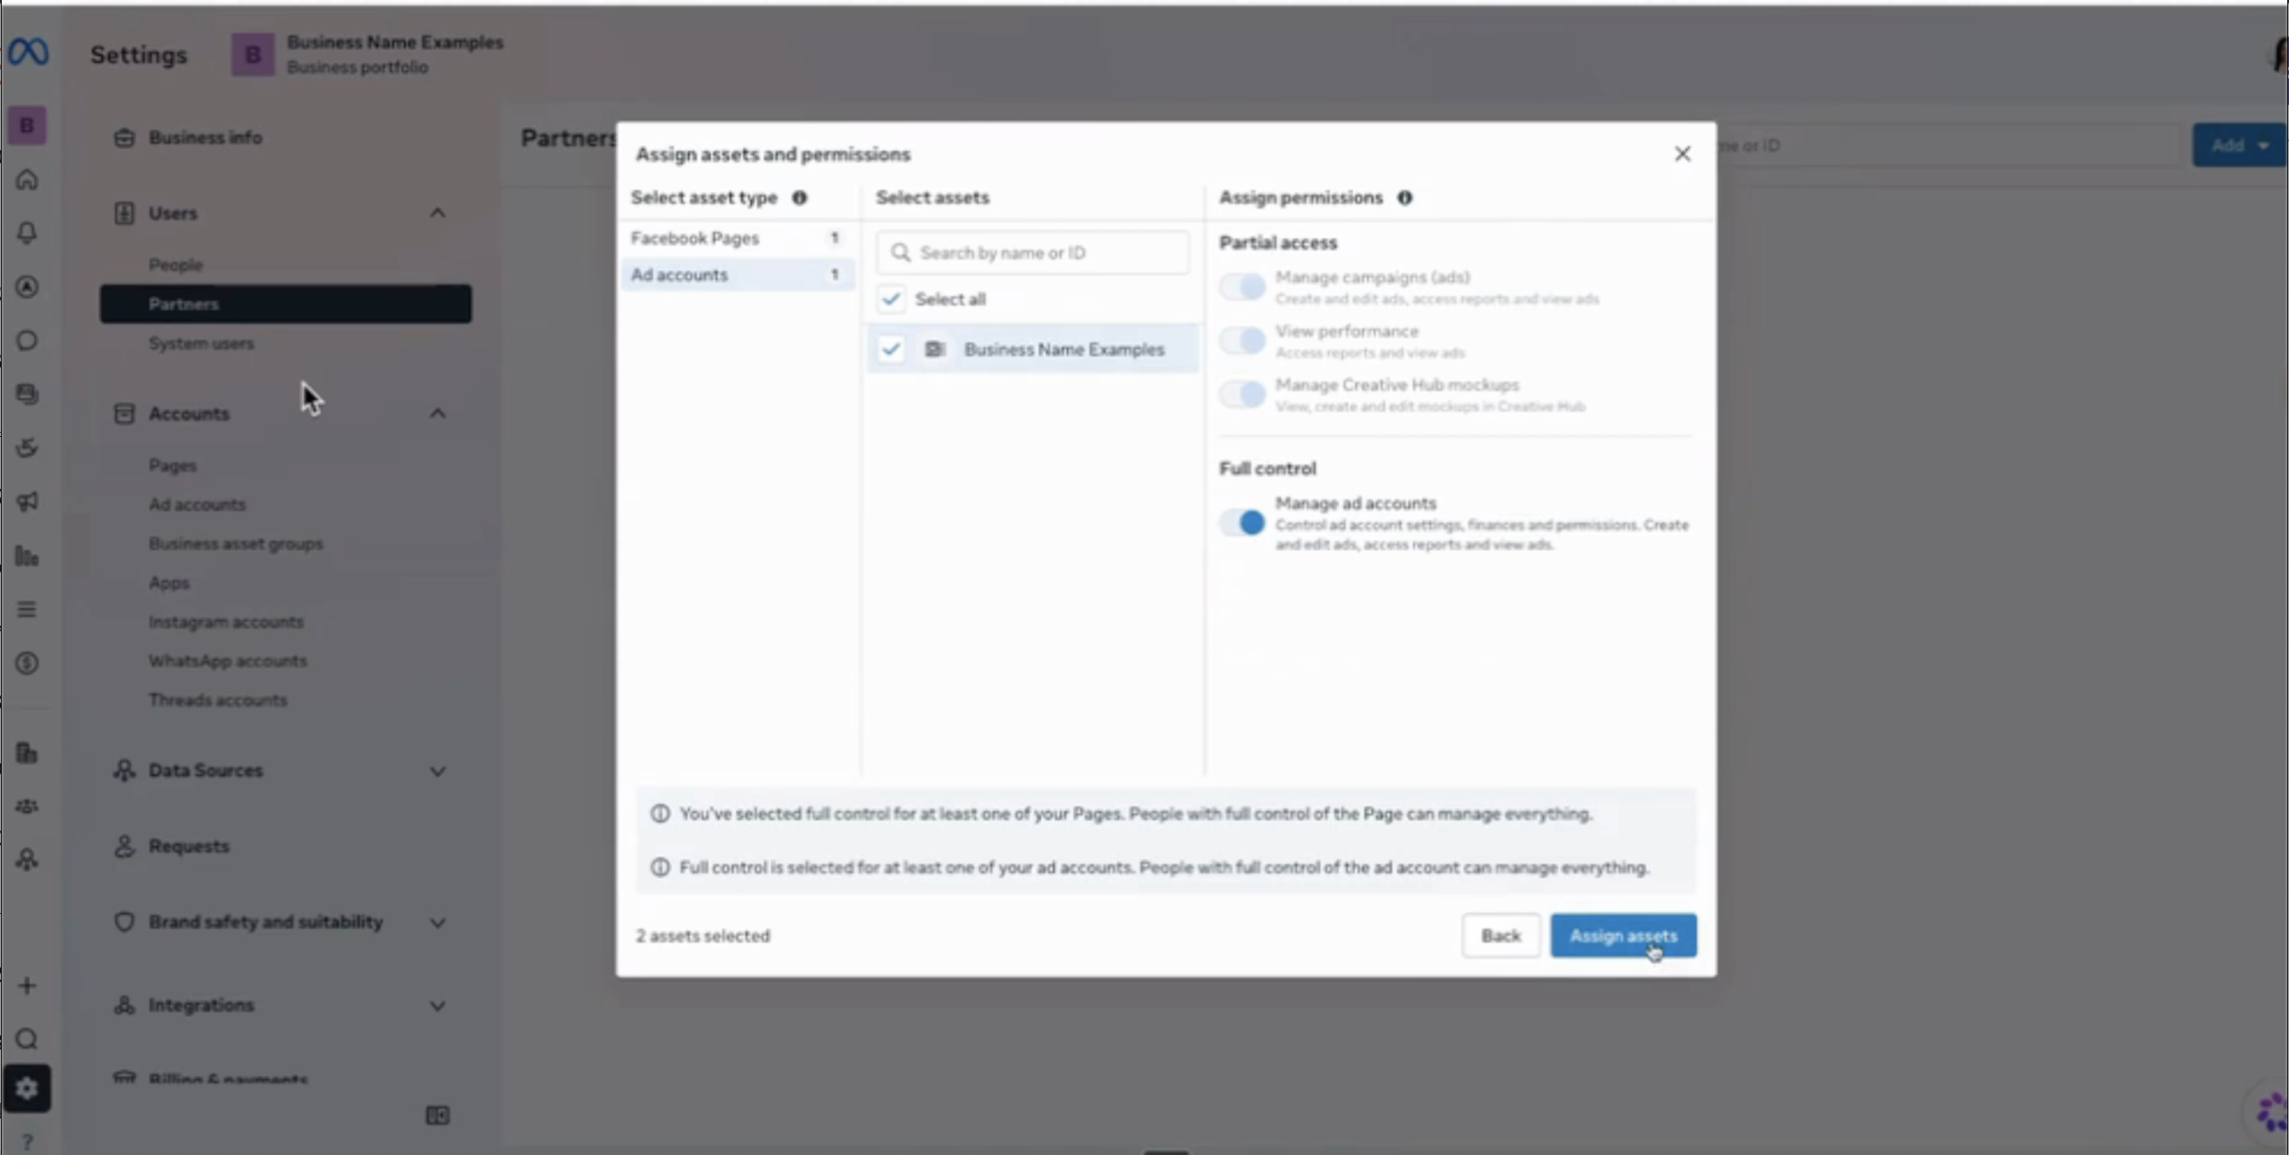Toggle View performance switch
The height and width of the screenshot is (1155, 2289).
tap(1242, 340)
